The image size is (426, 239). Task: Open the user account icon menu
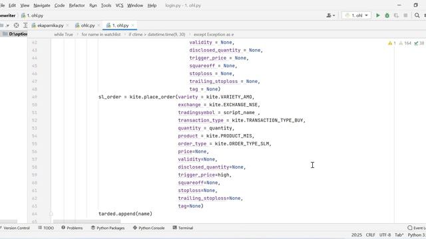coord(330,15)
